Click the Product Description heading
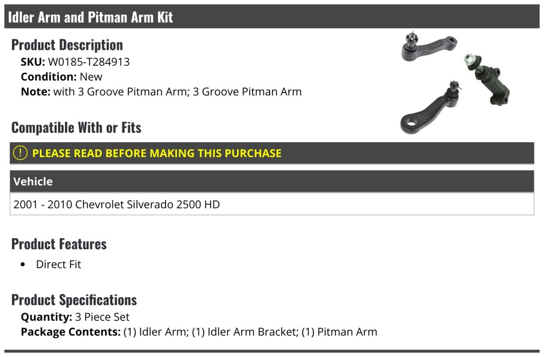This screenshot has width=544, height=357. [x=67, y=45]
